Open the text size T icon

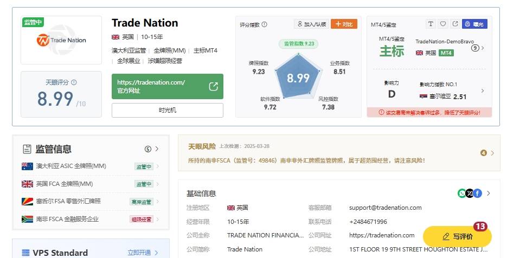(431, 24)
